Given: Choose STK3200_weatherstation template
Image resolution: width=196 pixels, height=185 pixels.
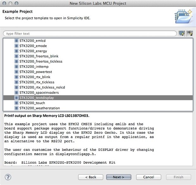Looking at the screenshot, I should (x=40, y=108).
